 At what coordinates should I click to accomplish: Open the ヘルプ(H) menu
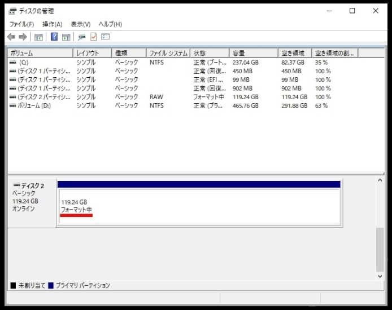(110, 24)
